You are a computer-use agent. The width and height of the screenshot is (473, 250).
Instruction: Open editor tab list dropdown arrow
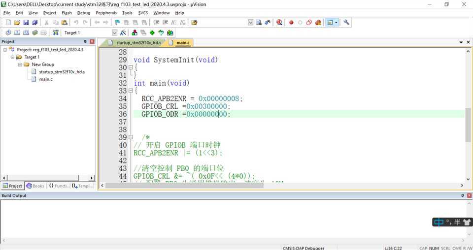pyautogui.click(x=461, y=43)
